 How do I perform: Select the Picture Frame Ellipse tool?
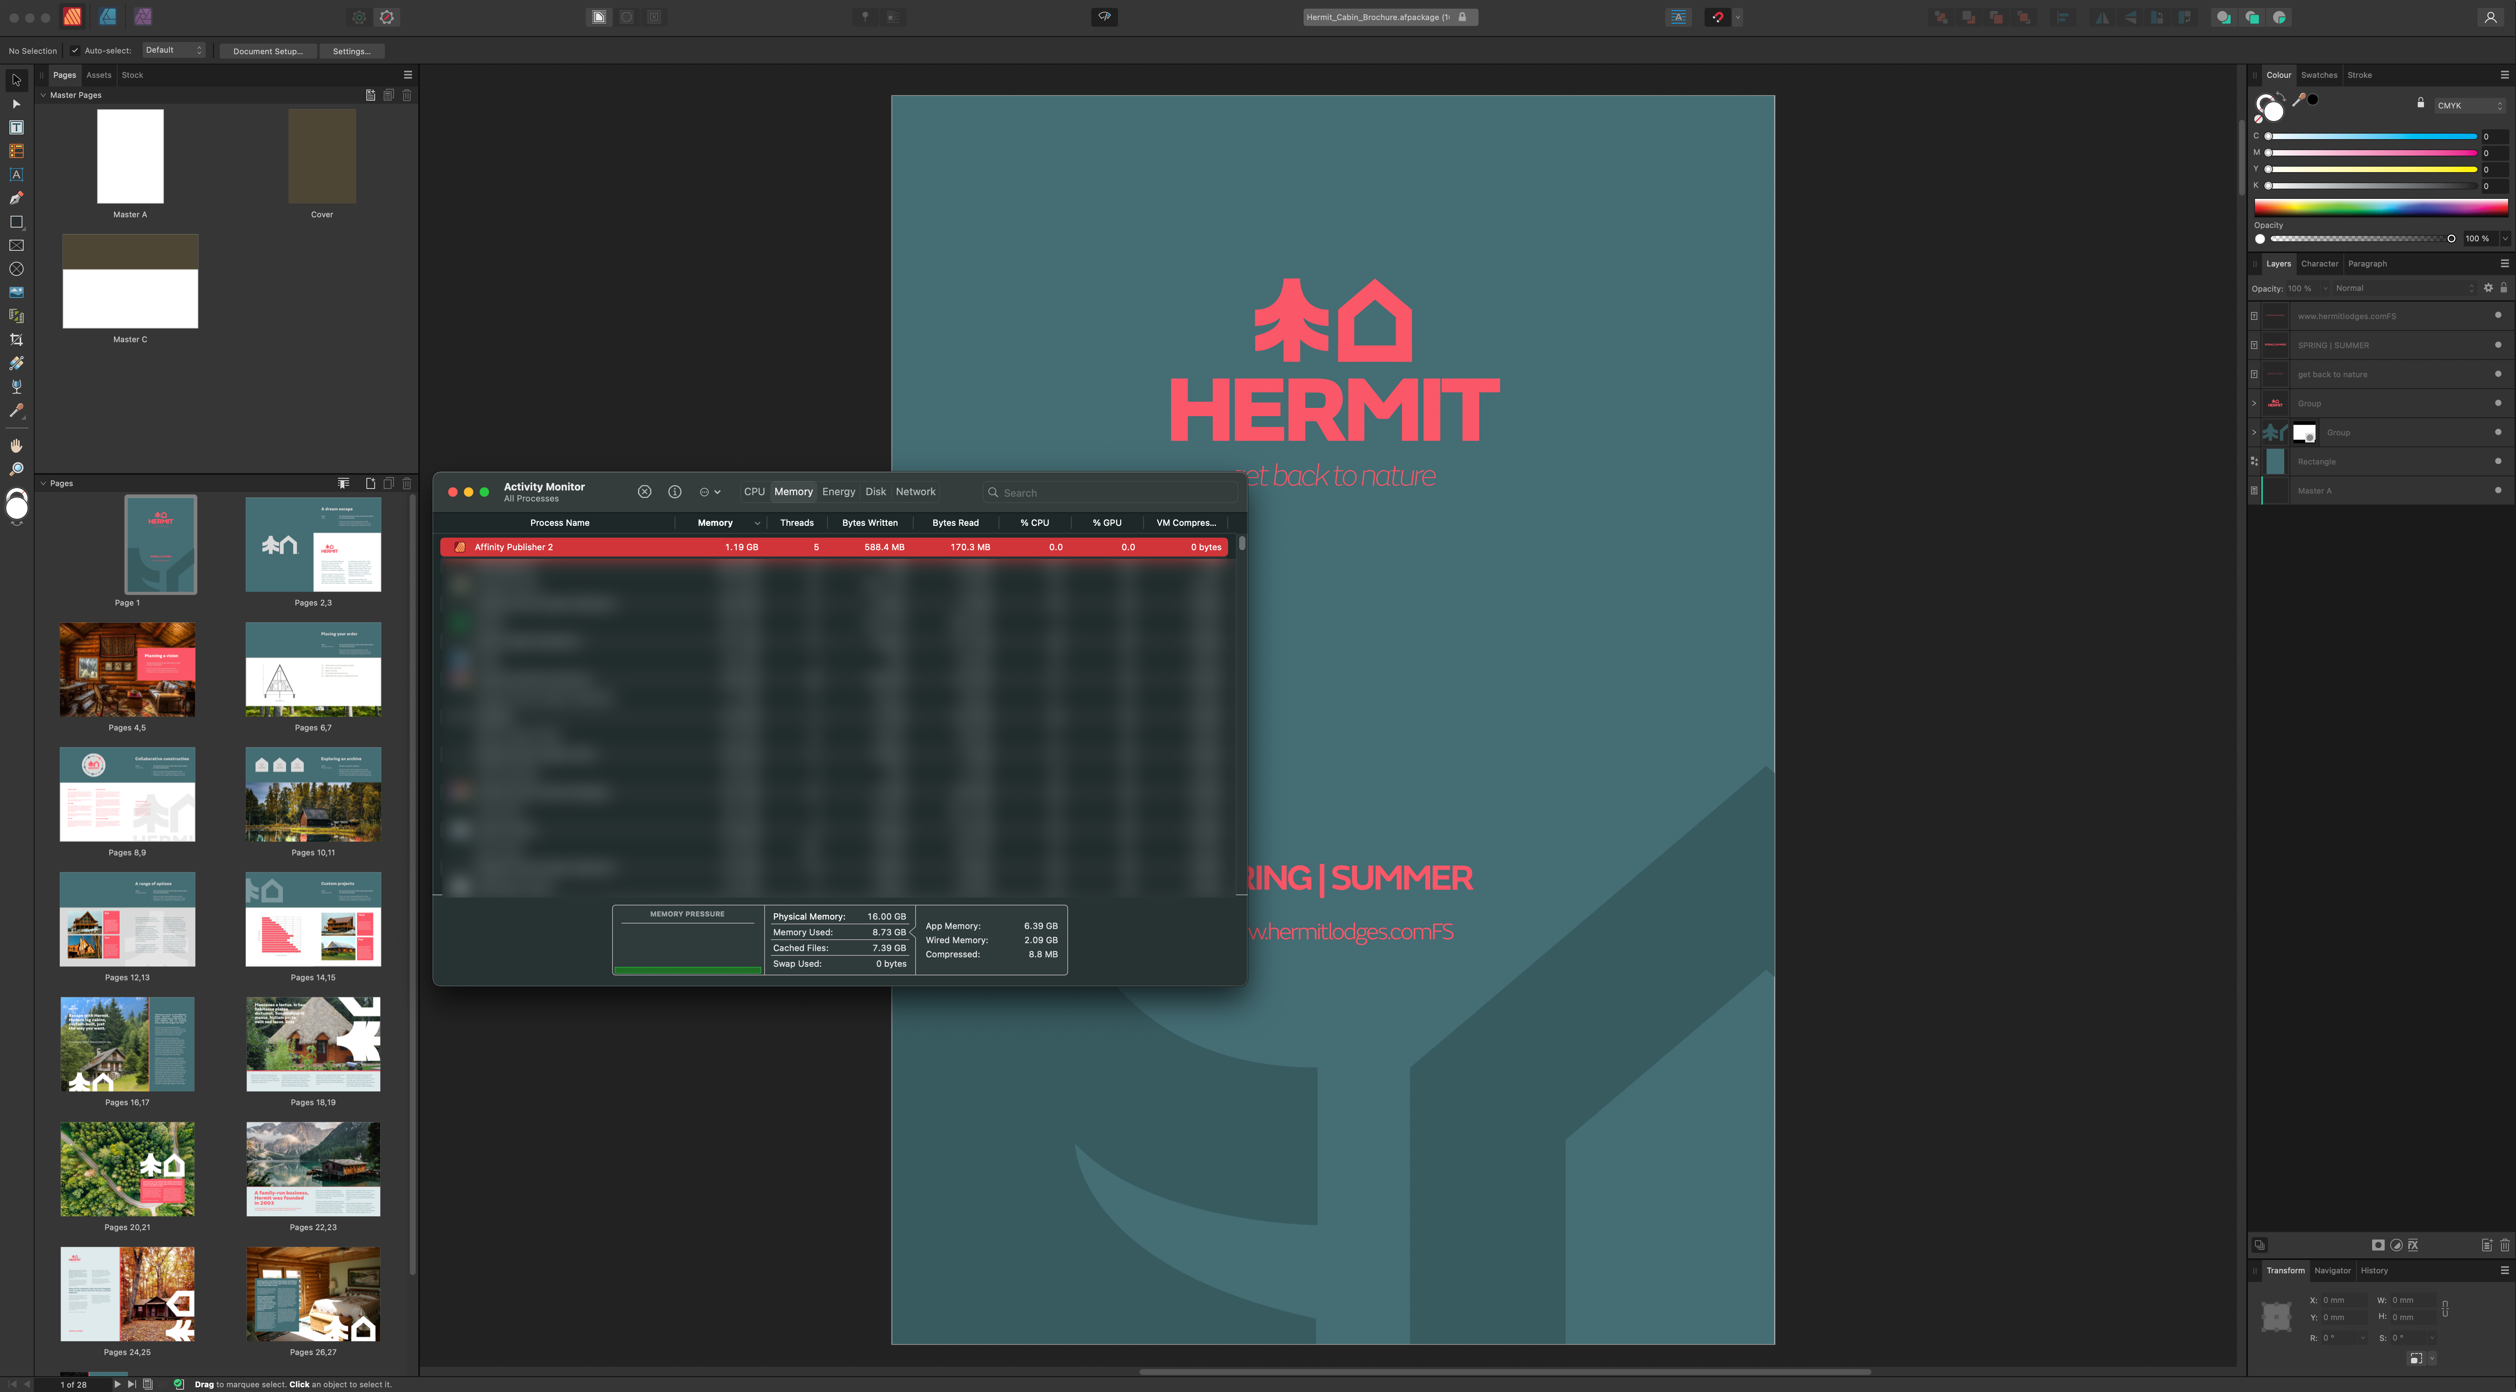click(16, 268)
